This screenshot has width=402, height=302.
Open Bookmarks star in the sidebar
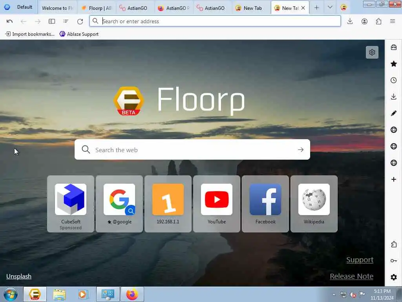[x=393, y=64]
